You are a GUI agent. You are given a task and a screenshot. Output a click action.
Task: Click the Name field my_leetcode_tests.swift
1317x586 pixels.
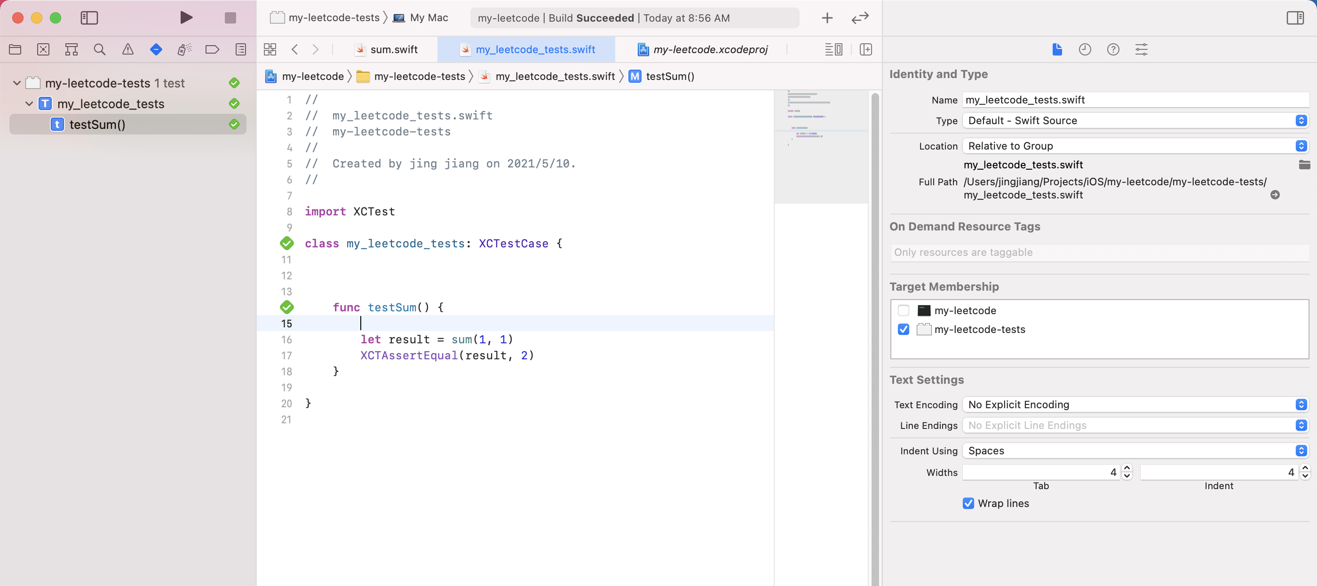click(x=1135, y=100)
